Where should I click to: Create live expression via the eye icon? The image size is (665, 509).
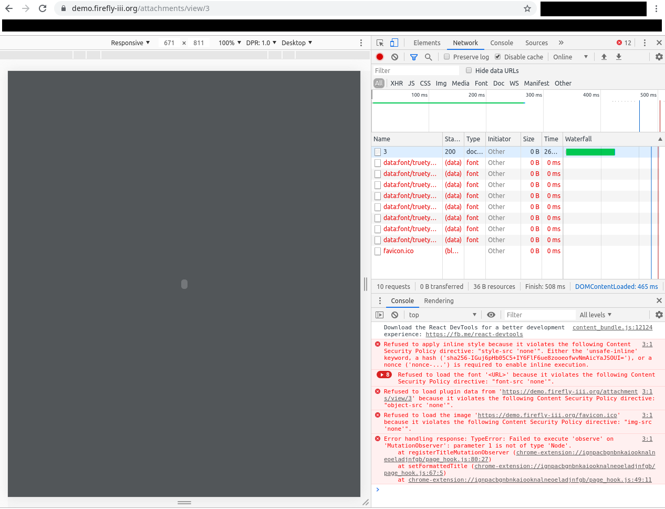pyautogui.click(x=491, y=315)
